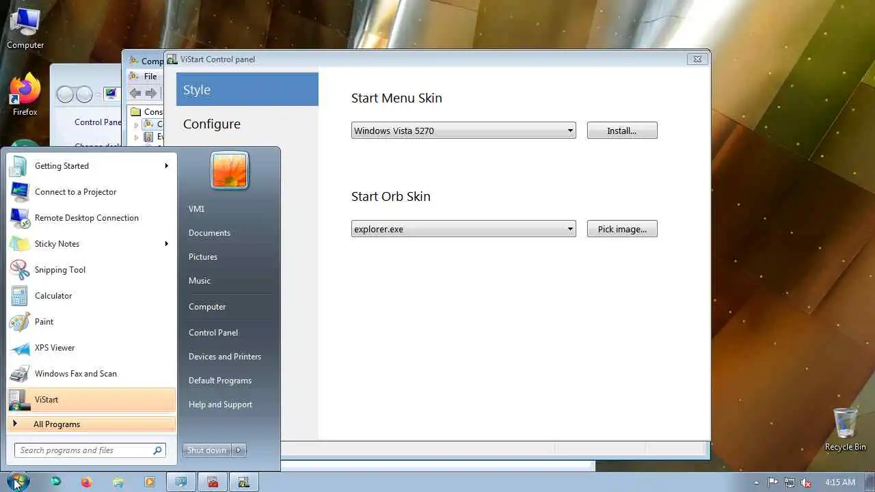Click forward arrow in the Computer Management window

[x=151, y=93]
